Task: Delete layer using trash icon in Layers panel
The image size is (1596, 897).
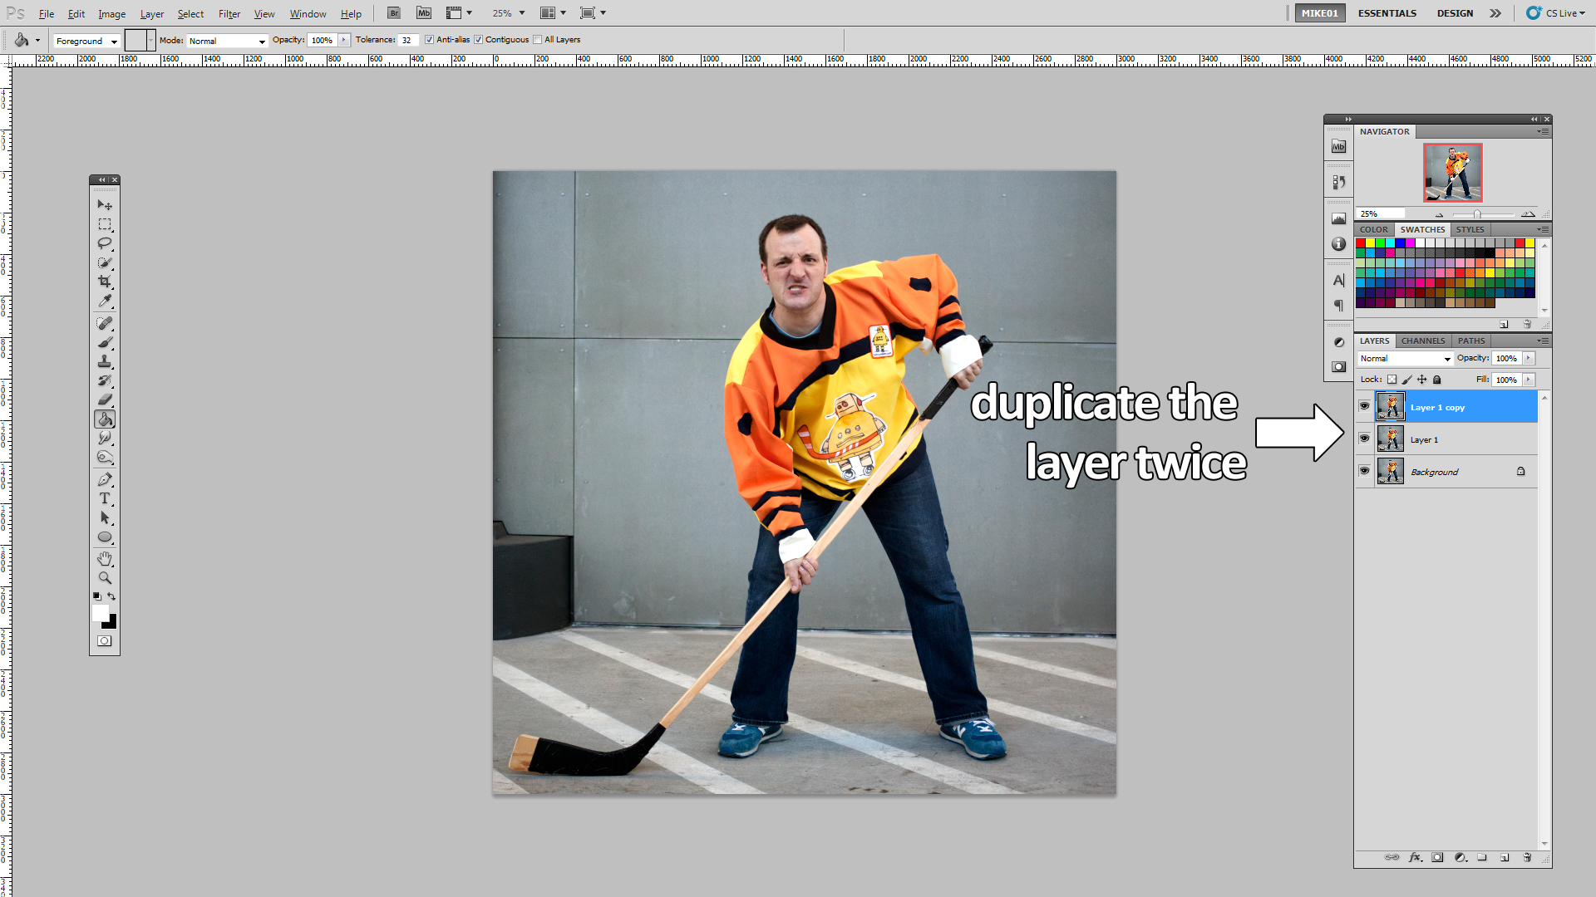Action: click(1527, 857)
